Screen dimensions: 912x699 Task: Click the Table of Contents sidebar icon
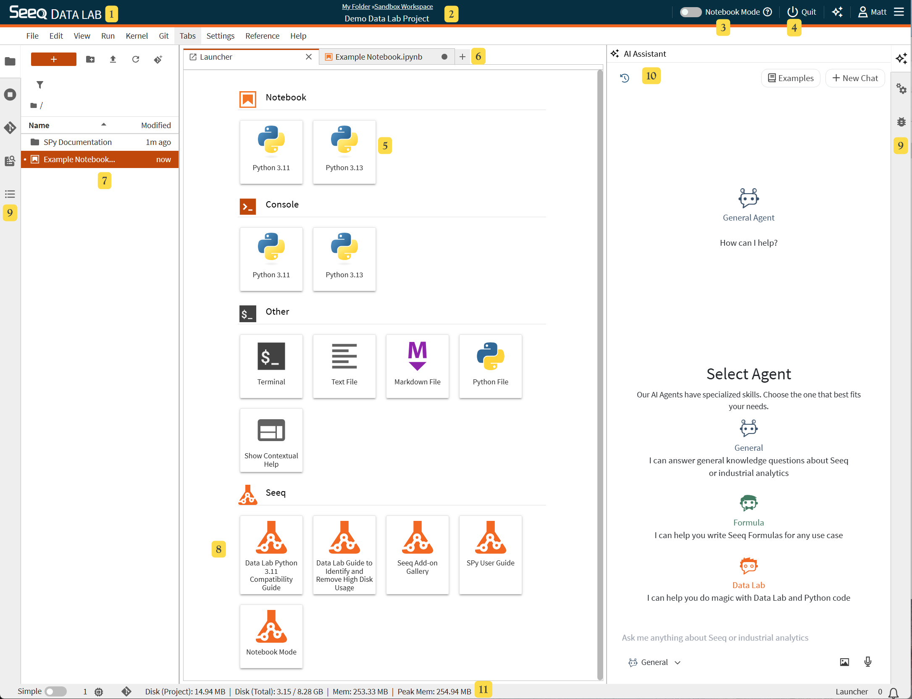(x=10, y=194)
